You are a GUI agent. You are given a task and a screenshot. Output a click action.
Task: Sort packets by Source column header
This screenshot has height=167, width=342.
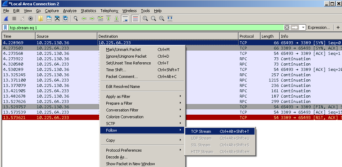point(66,36)
